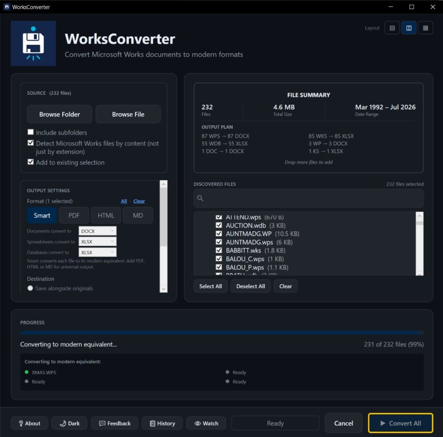This screenshot has width=443, height=437.
Task: Click the Clear formats link
Action: point(139,201)
